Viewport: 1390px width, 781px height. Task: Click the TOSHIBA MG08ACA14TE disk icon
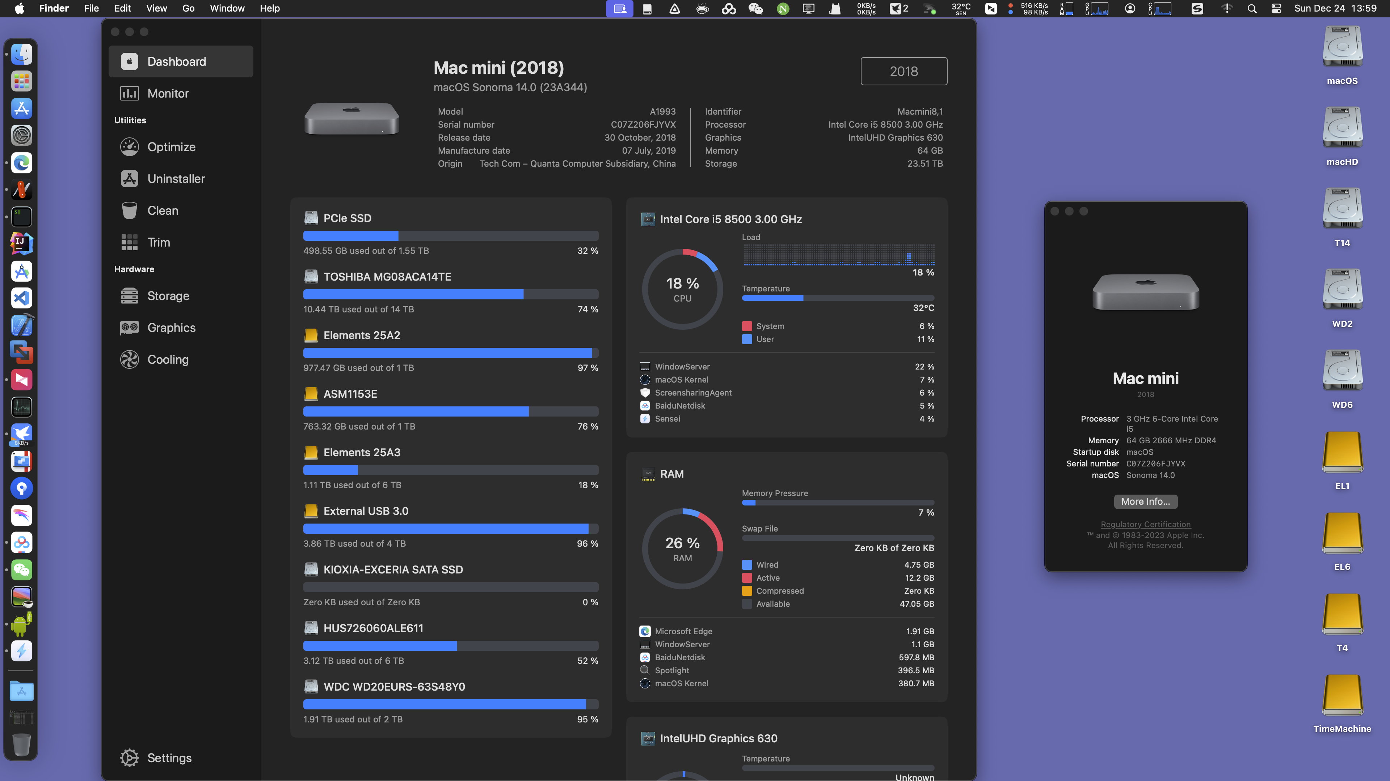click(x=311, y=277)
